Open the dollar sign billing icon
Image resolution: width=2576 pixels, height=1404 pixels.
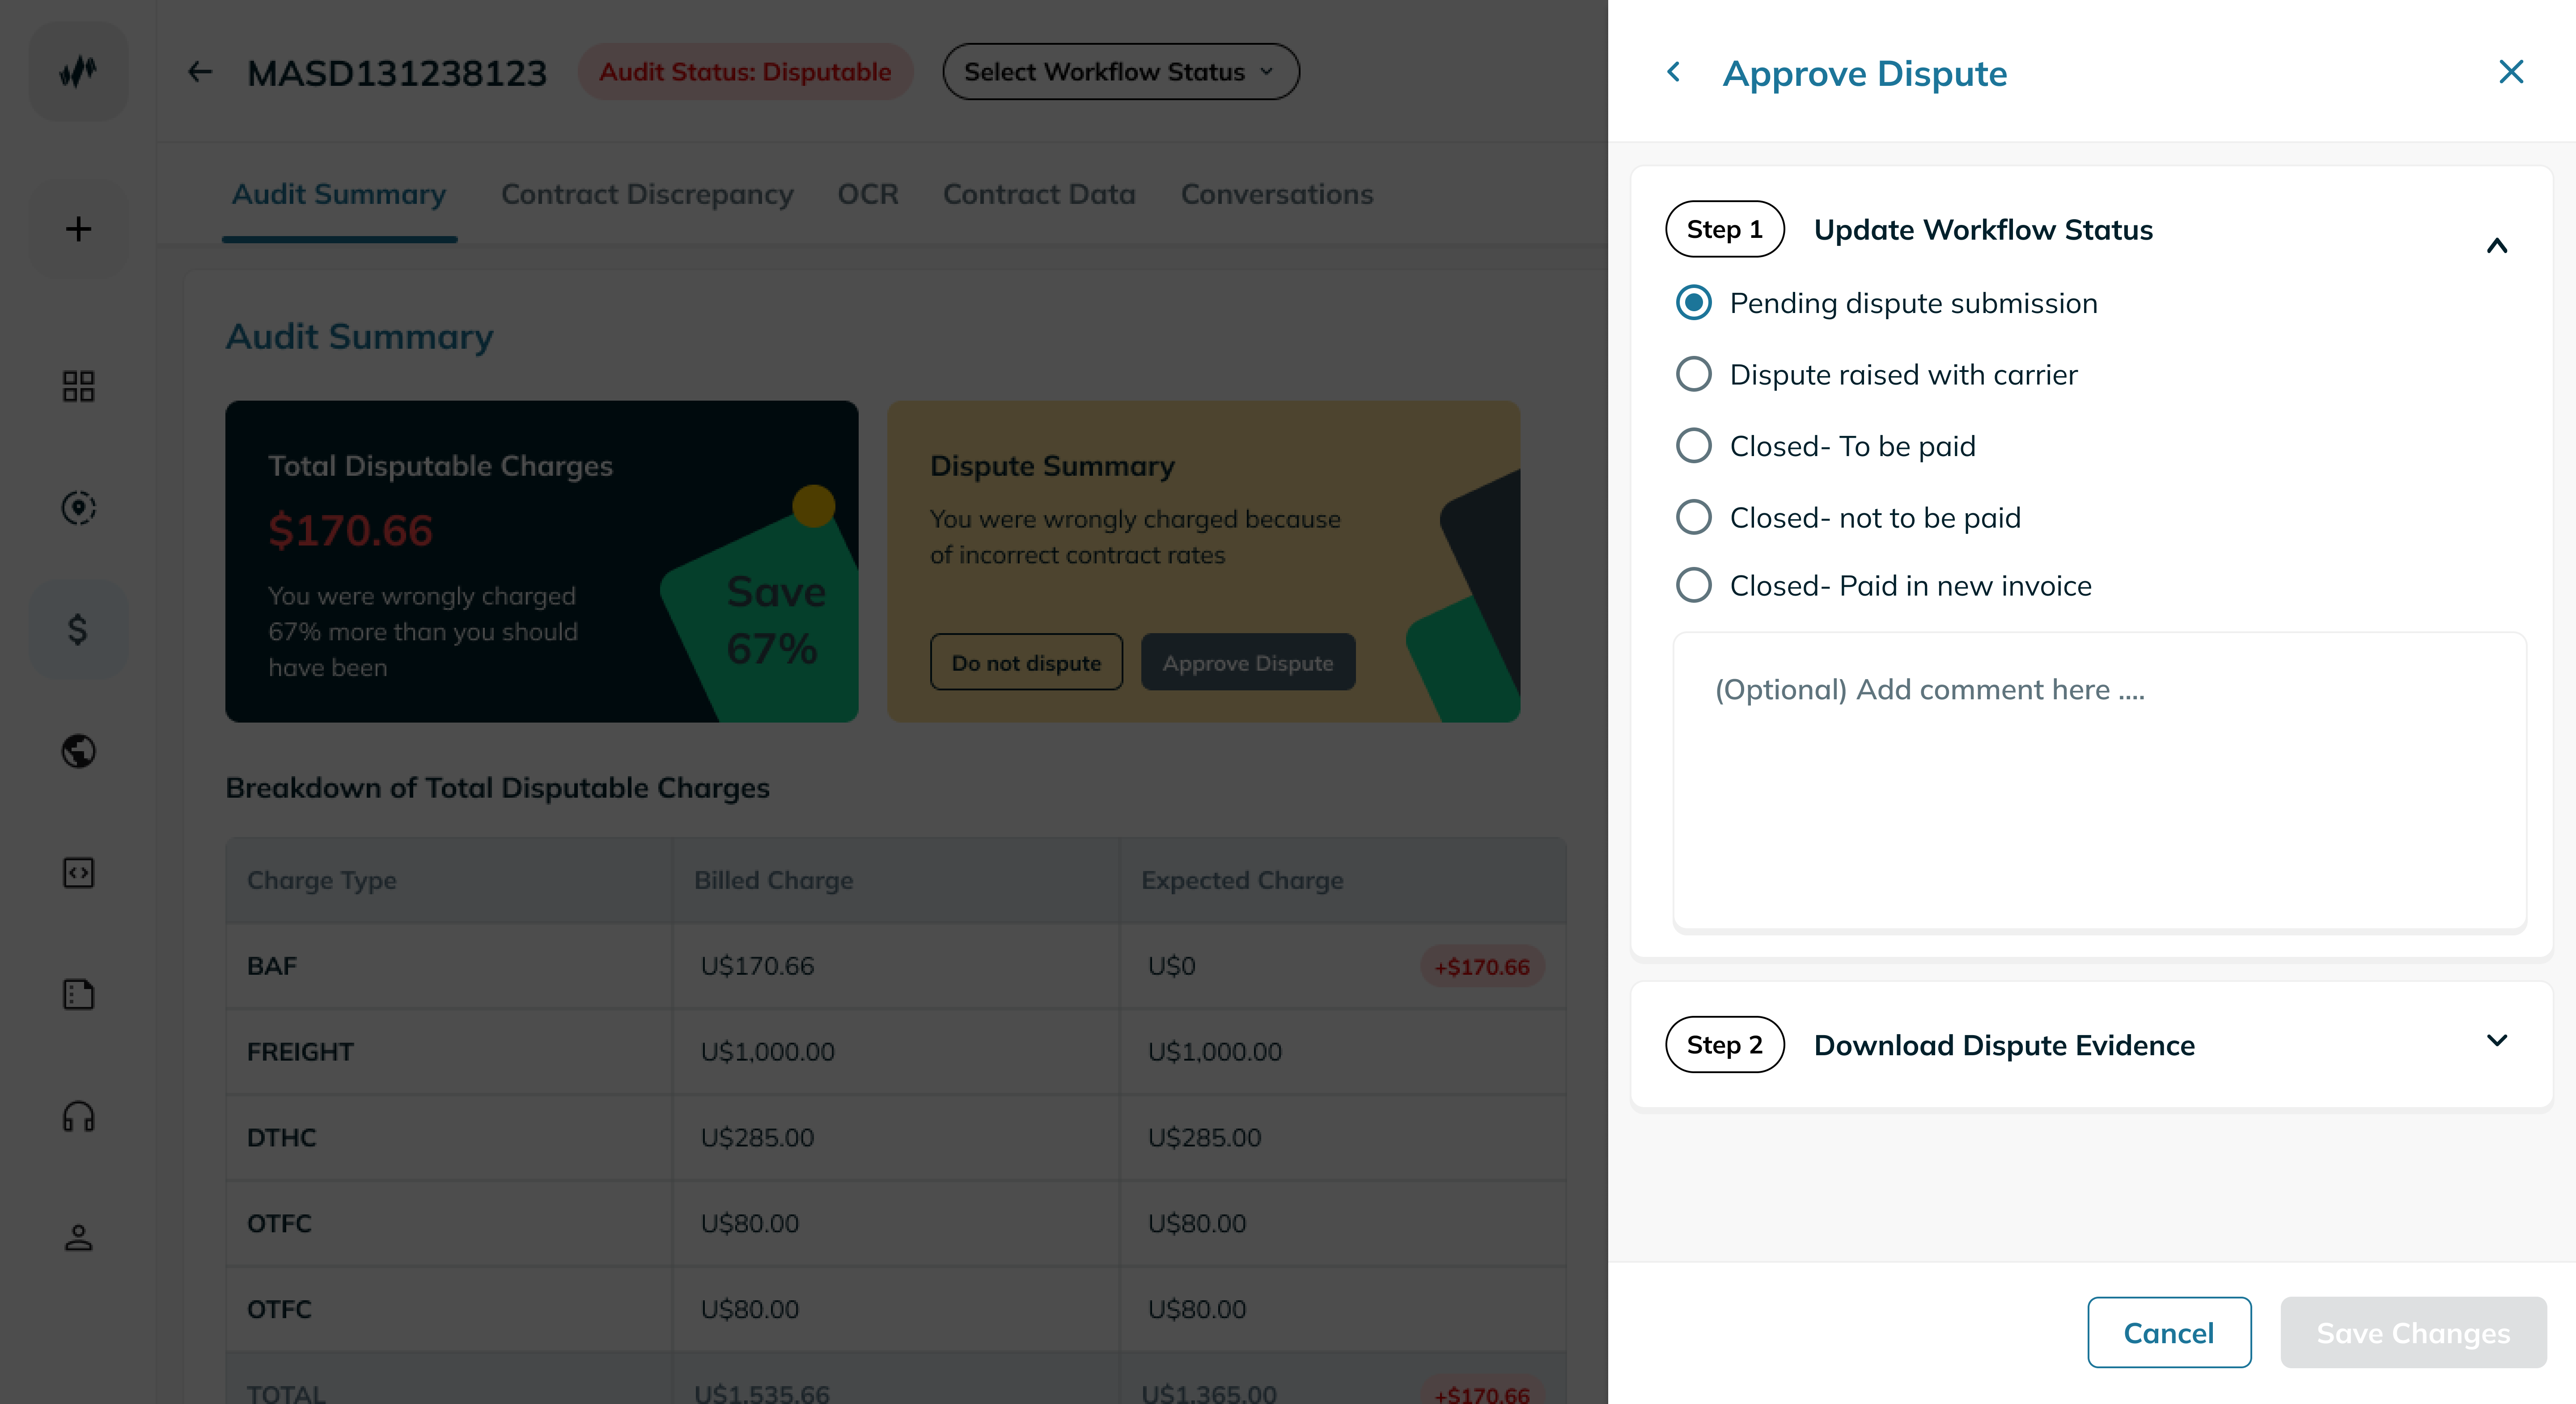pyautogui.click(x=78, y=629)
